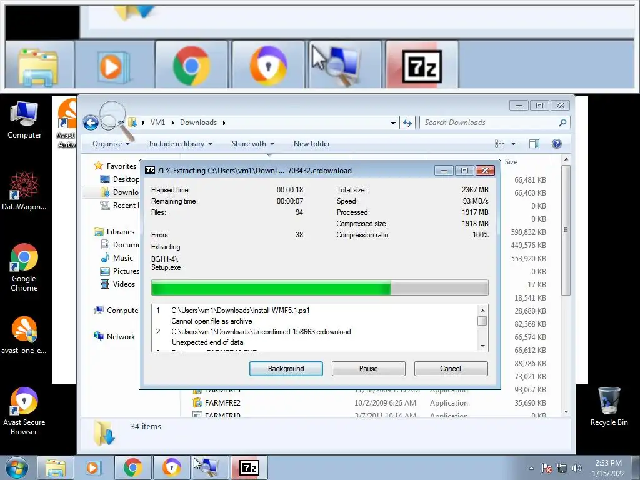Click Downloads in the address path
This screenshot has width=640, height=480.
(198, 122)
